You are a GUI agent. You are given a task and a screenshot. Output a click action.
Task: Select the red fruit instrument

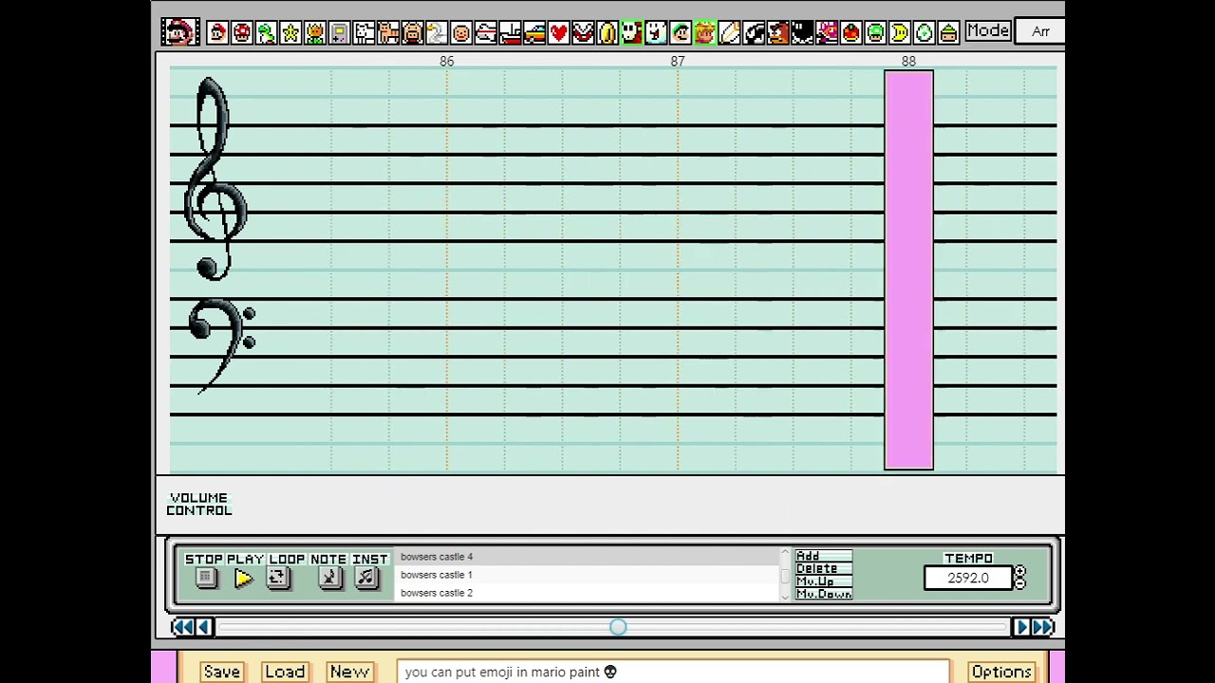(x=850, y=33)
